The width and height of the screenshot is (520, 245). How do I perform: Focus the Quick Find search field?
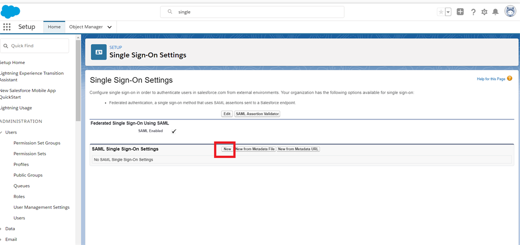(35, 46)
